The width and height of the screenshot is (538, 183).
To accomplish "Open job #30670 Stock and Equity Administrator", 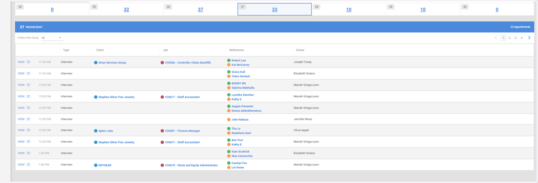I will [191, 165].
